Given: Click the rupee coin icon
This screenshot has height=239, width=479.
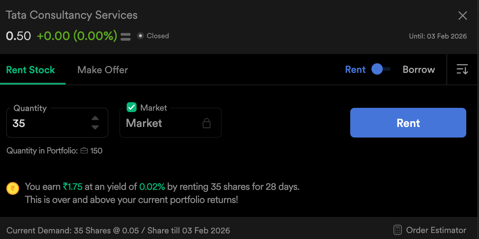Looking at the screenshot, I should (13, 189).
